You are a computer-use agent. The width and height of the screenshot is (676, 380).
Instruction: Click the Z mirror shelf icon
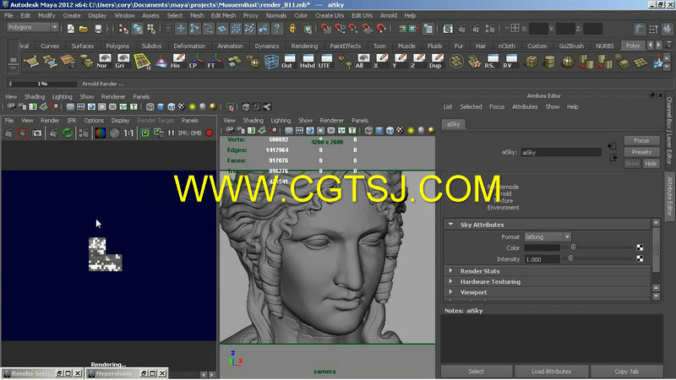(417, 61)
